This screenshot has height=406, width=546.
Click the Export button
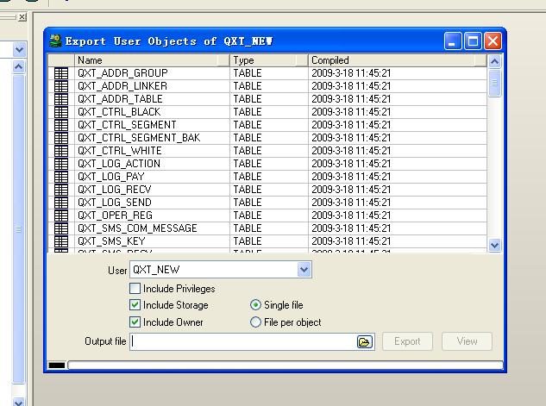407,341
